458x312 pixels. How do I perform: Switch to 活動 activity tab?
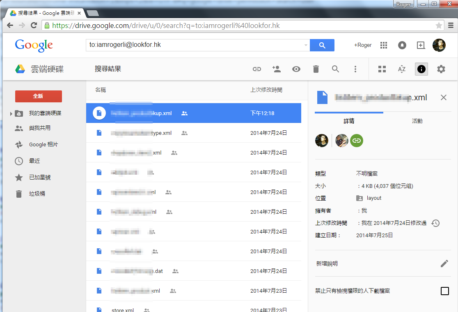click(x=417, y=121)
